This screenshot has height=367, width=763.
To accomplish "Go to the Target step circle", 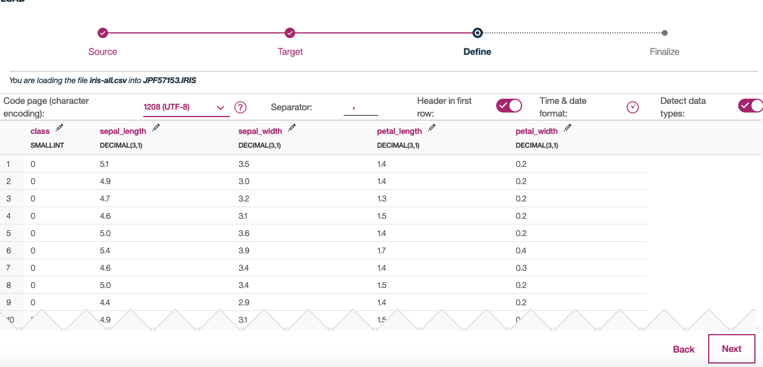I will pos(290,33).
